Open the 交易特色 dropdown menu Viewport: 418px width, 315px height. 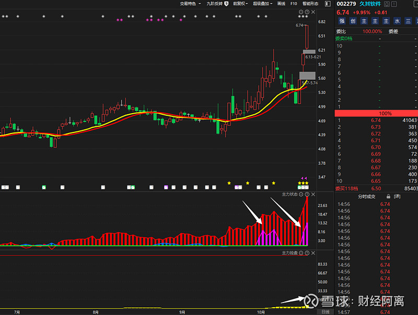[x=190, y=3]
